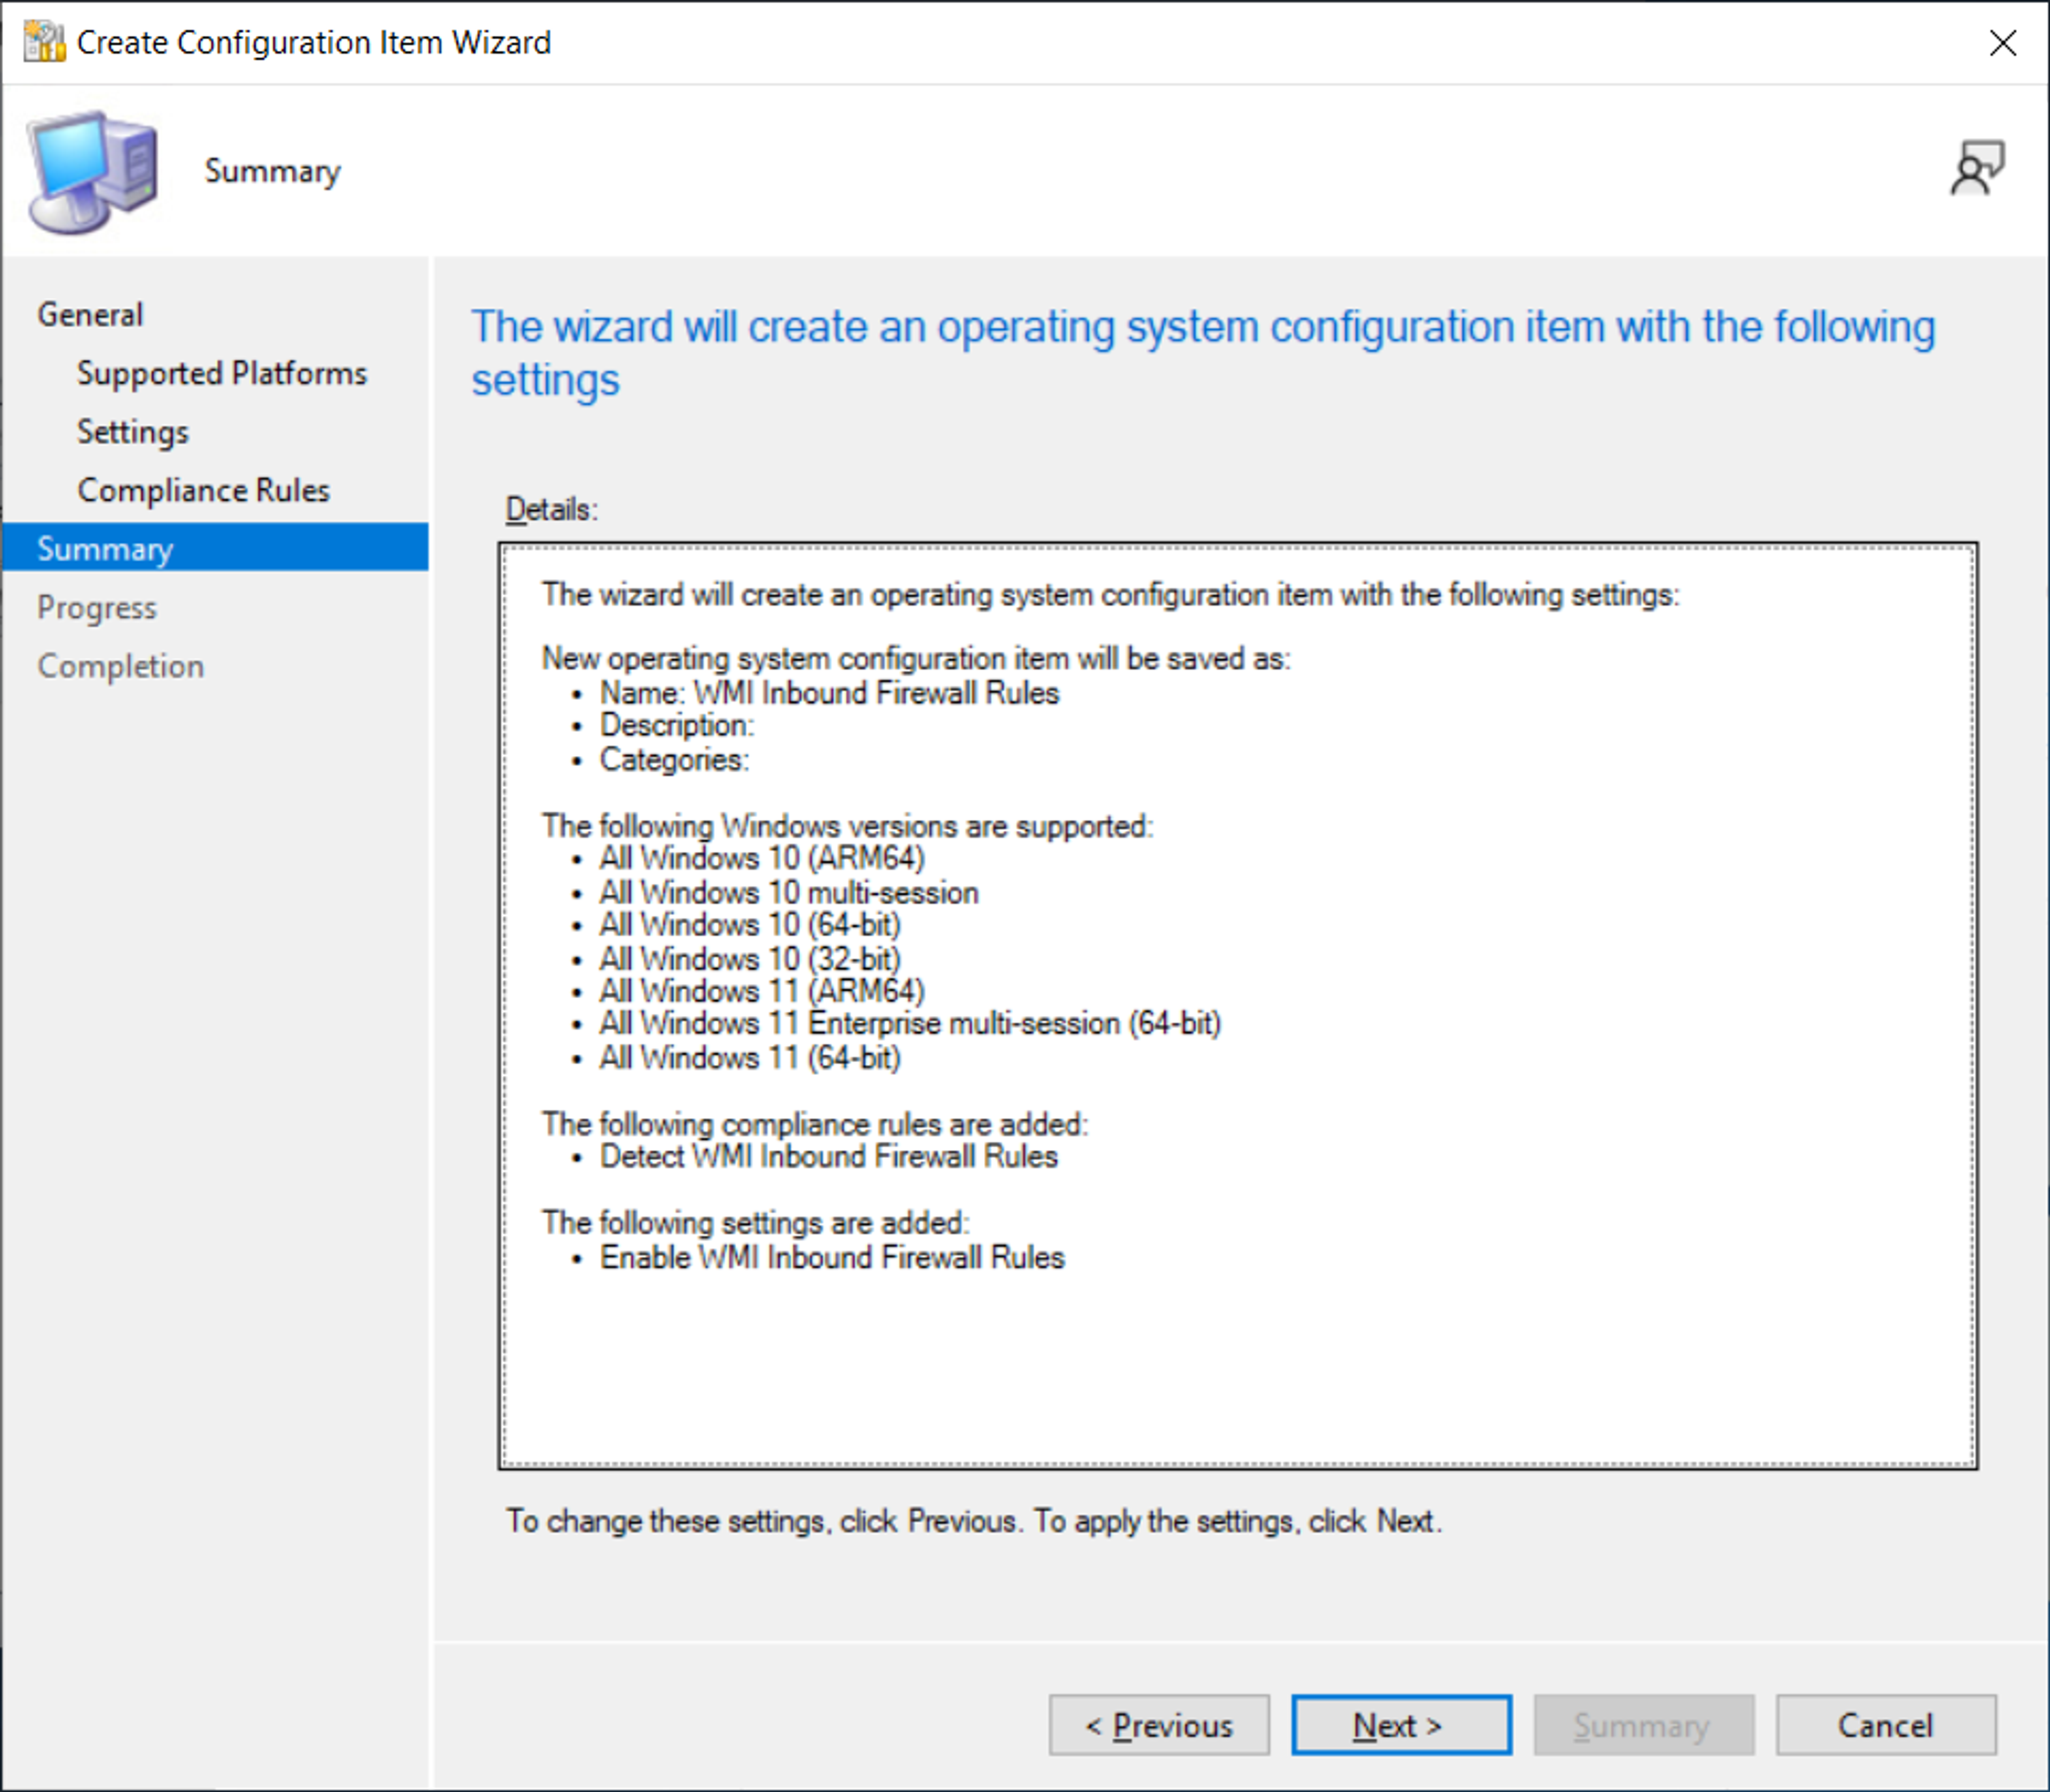Click 'New operating system configuration item' line

tap(916, 659)
